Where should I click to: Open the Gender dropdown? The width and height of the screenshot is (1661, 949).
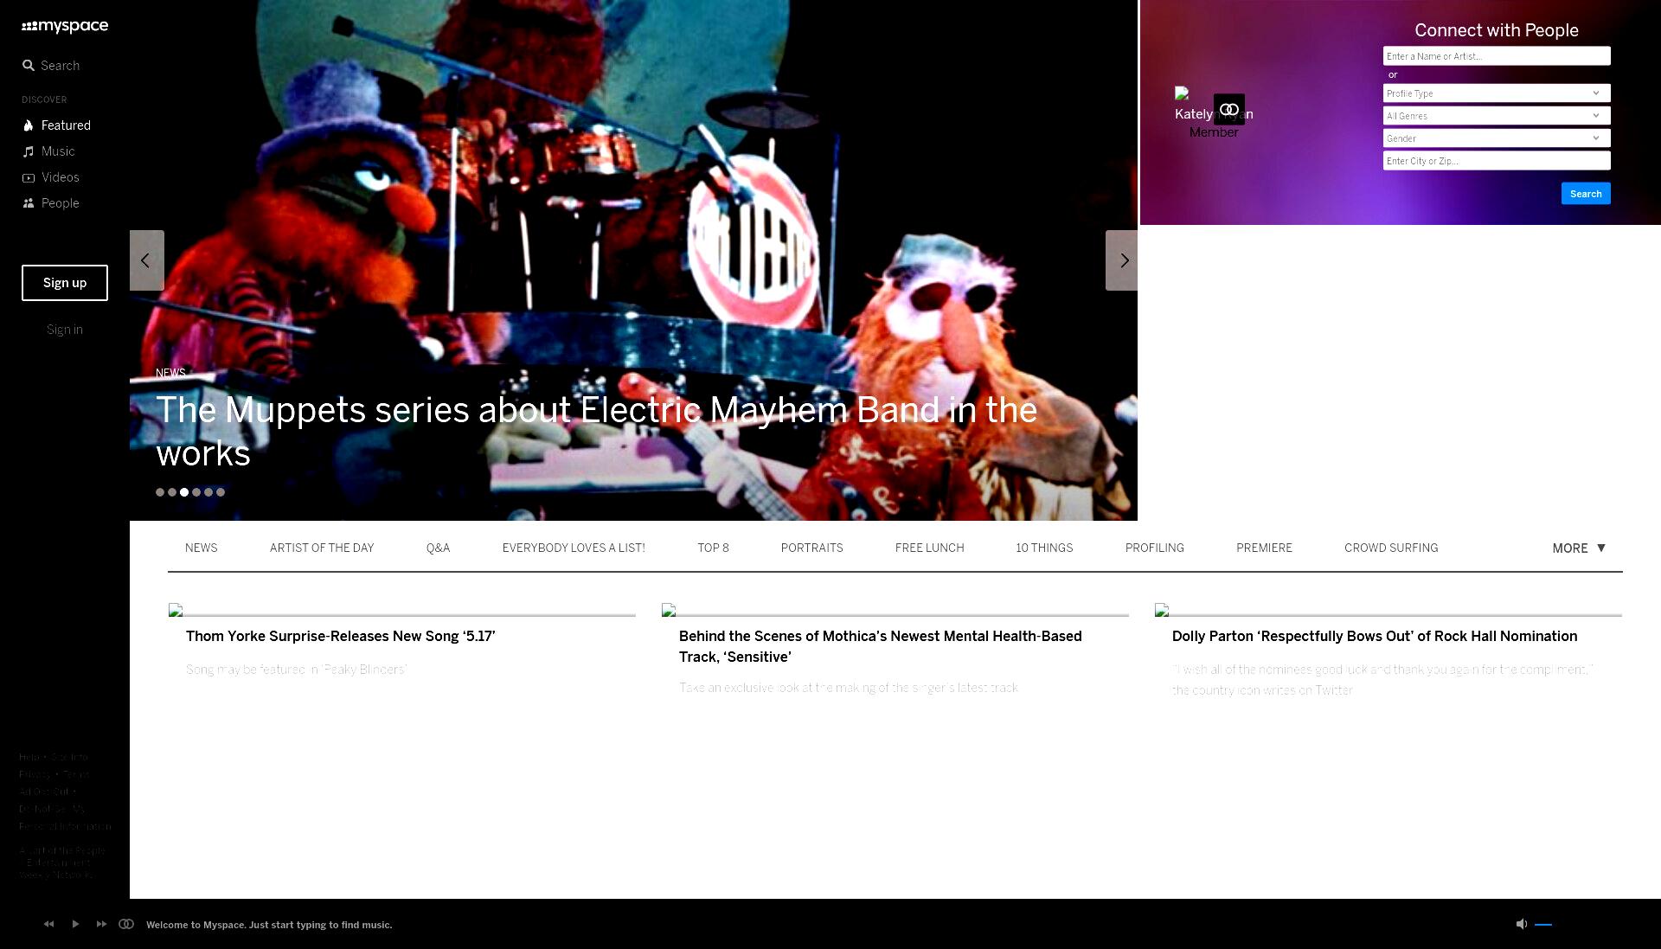point(1497,138)
